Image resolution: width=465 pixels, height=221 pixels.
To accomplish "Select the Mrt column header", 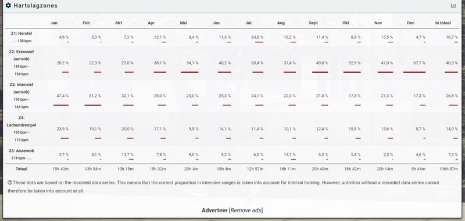I will coord(119,23).
